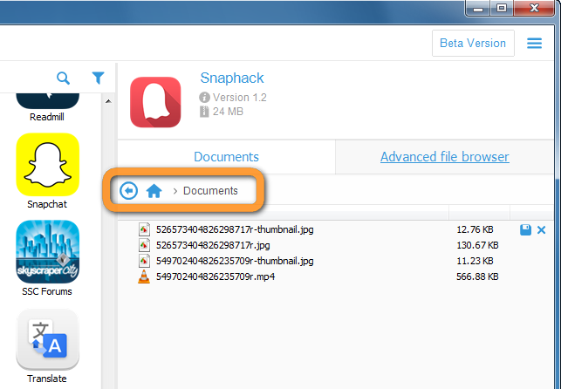Go to the home folder icon
The width and height of the screenshot is (561, 389).
[154, 190]
